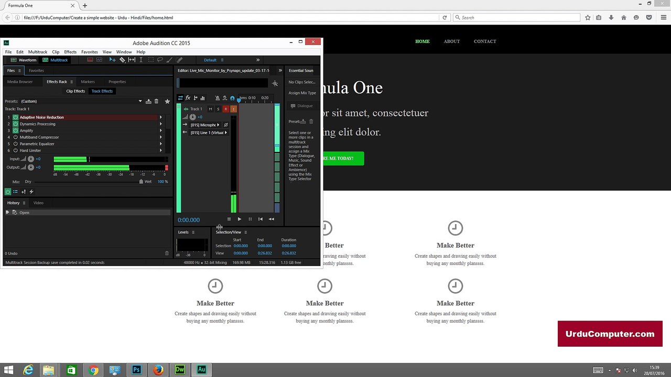Select the Time Selection tool
671x377 pixels.
[141, 60]
